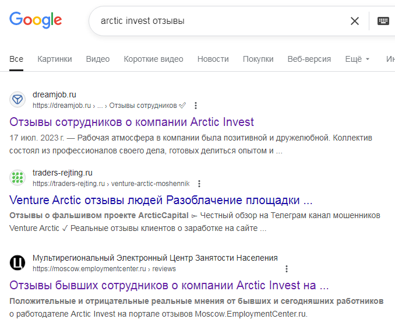Open Venture Arctic отзывы людей Разоблачение площадки

(x=161, y=200)
